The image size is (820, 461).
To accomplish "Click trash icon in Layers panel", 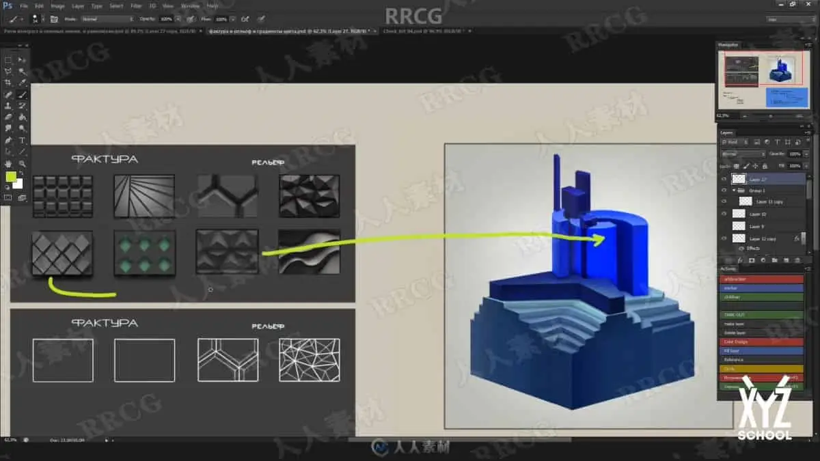I will point(796,260).
